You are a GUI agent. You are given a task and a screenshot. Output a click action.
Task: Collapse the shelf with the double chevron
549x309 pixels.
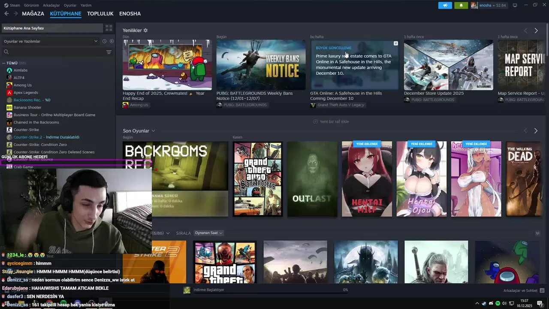tap(537, 233)
